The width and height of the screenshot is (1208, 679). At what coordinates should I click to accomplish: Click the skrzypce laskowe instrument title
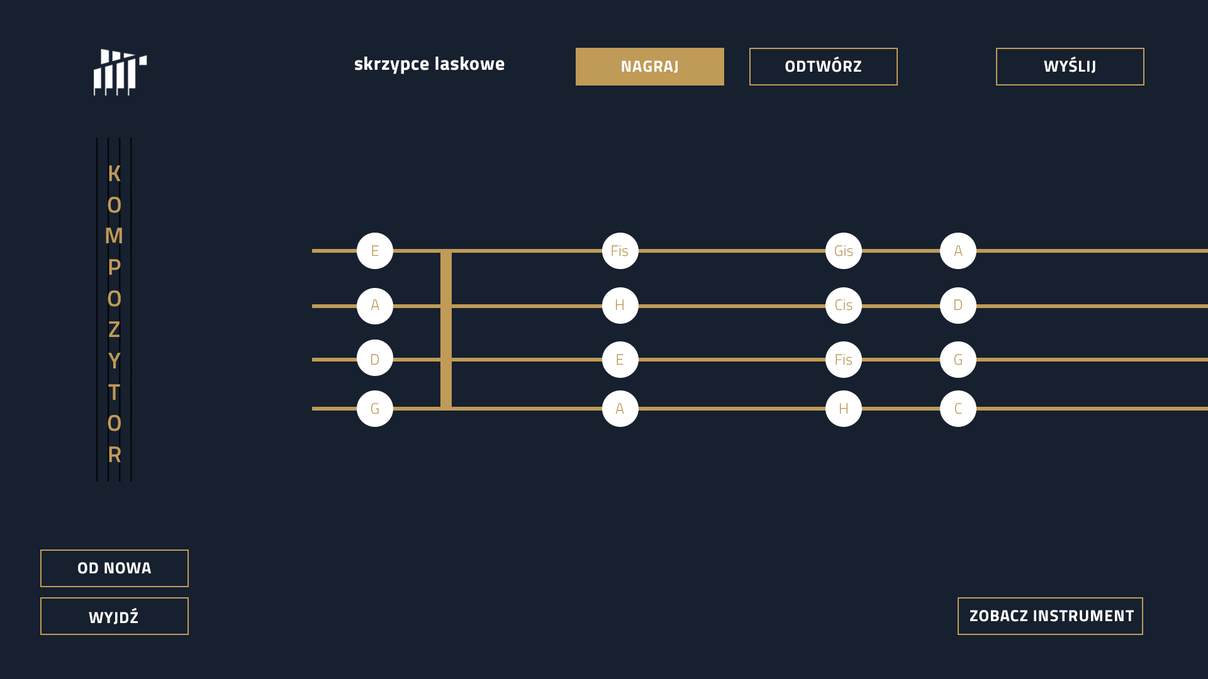click(x=429, y=64)
